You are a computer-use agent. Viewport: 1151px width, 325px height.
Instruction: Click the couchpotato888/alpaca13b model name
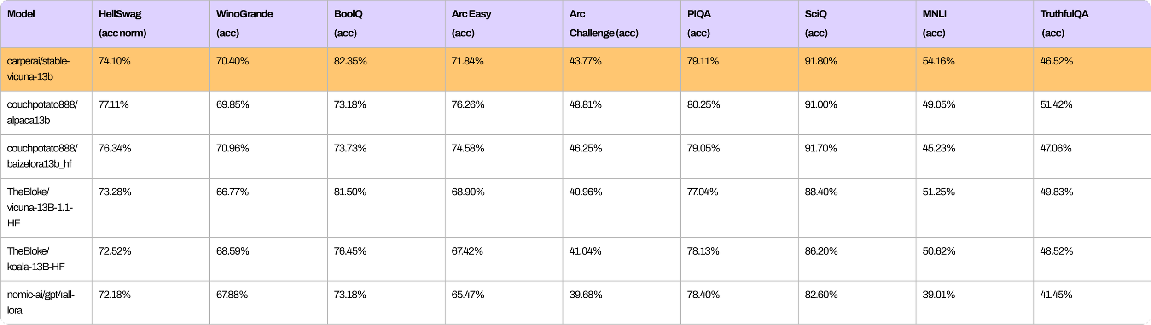42,112
